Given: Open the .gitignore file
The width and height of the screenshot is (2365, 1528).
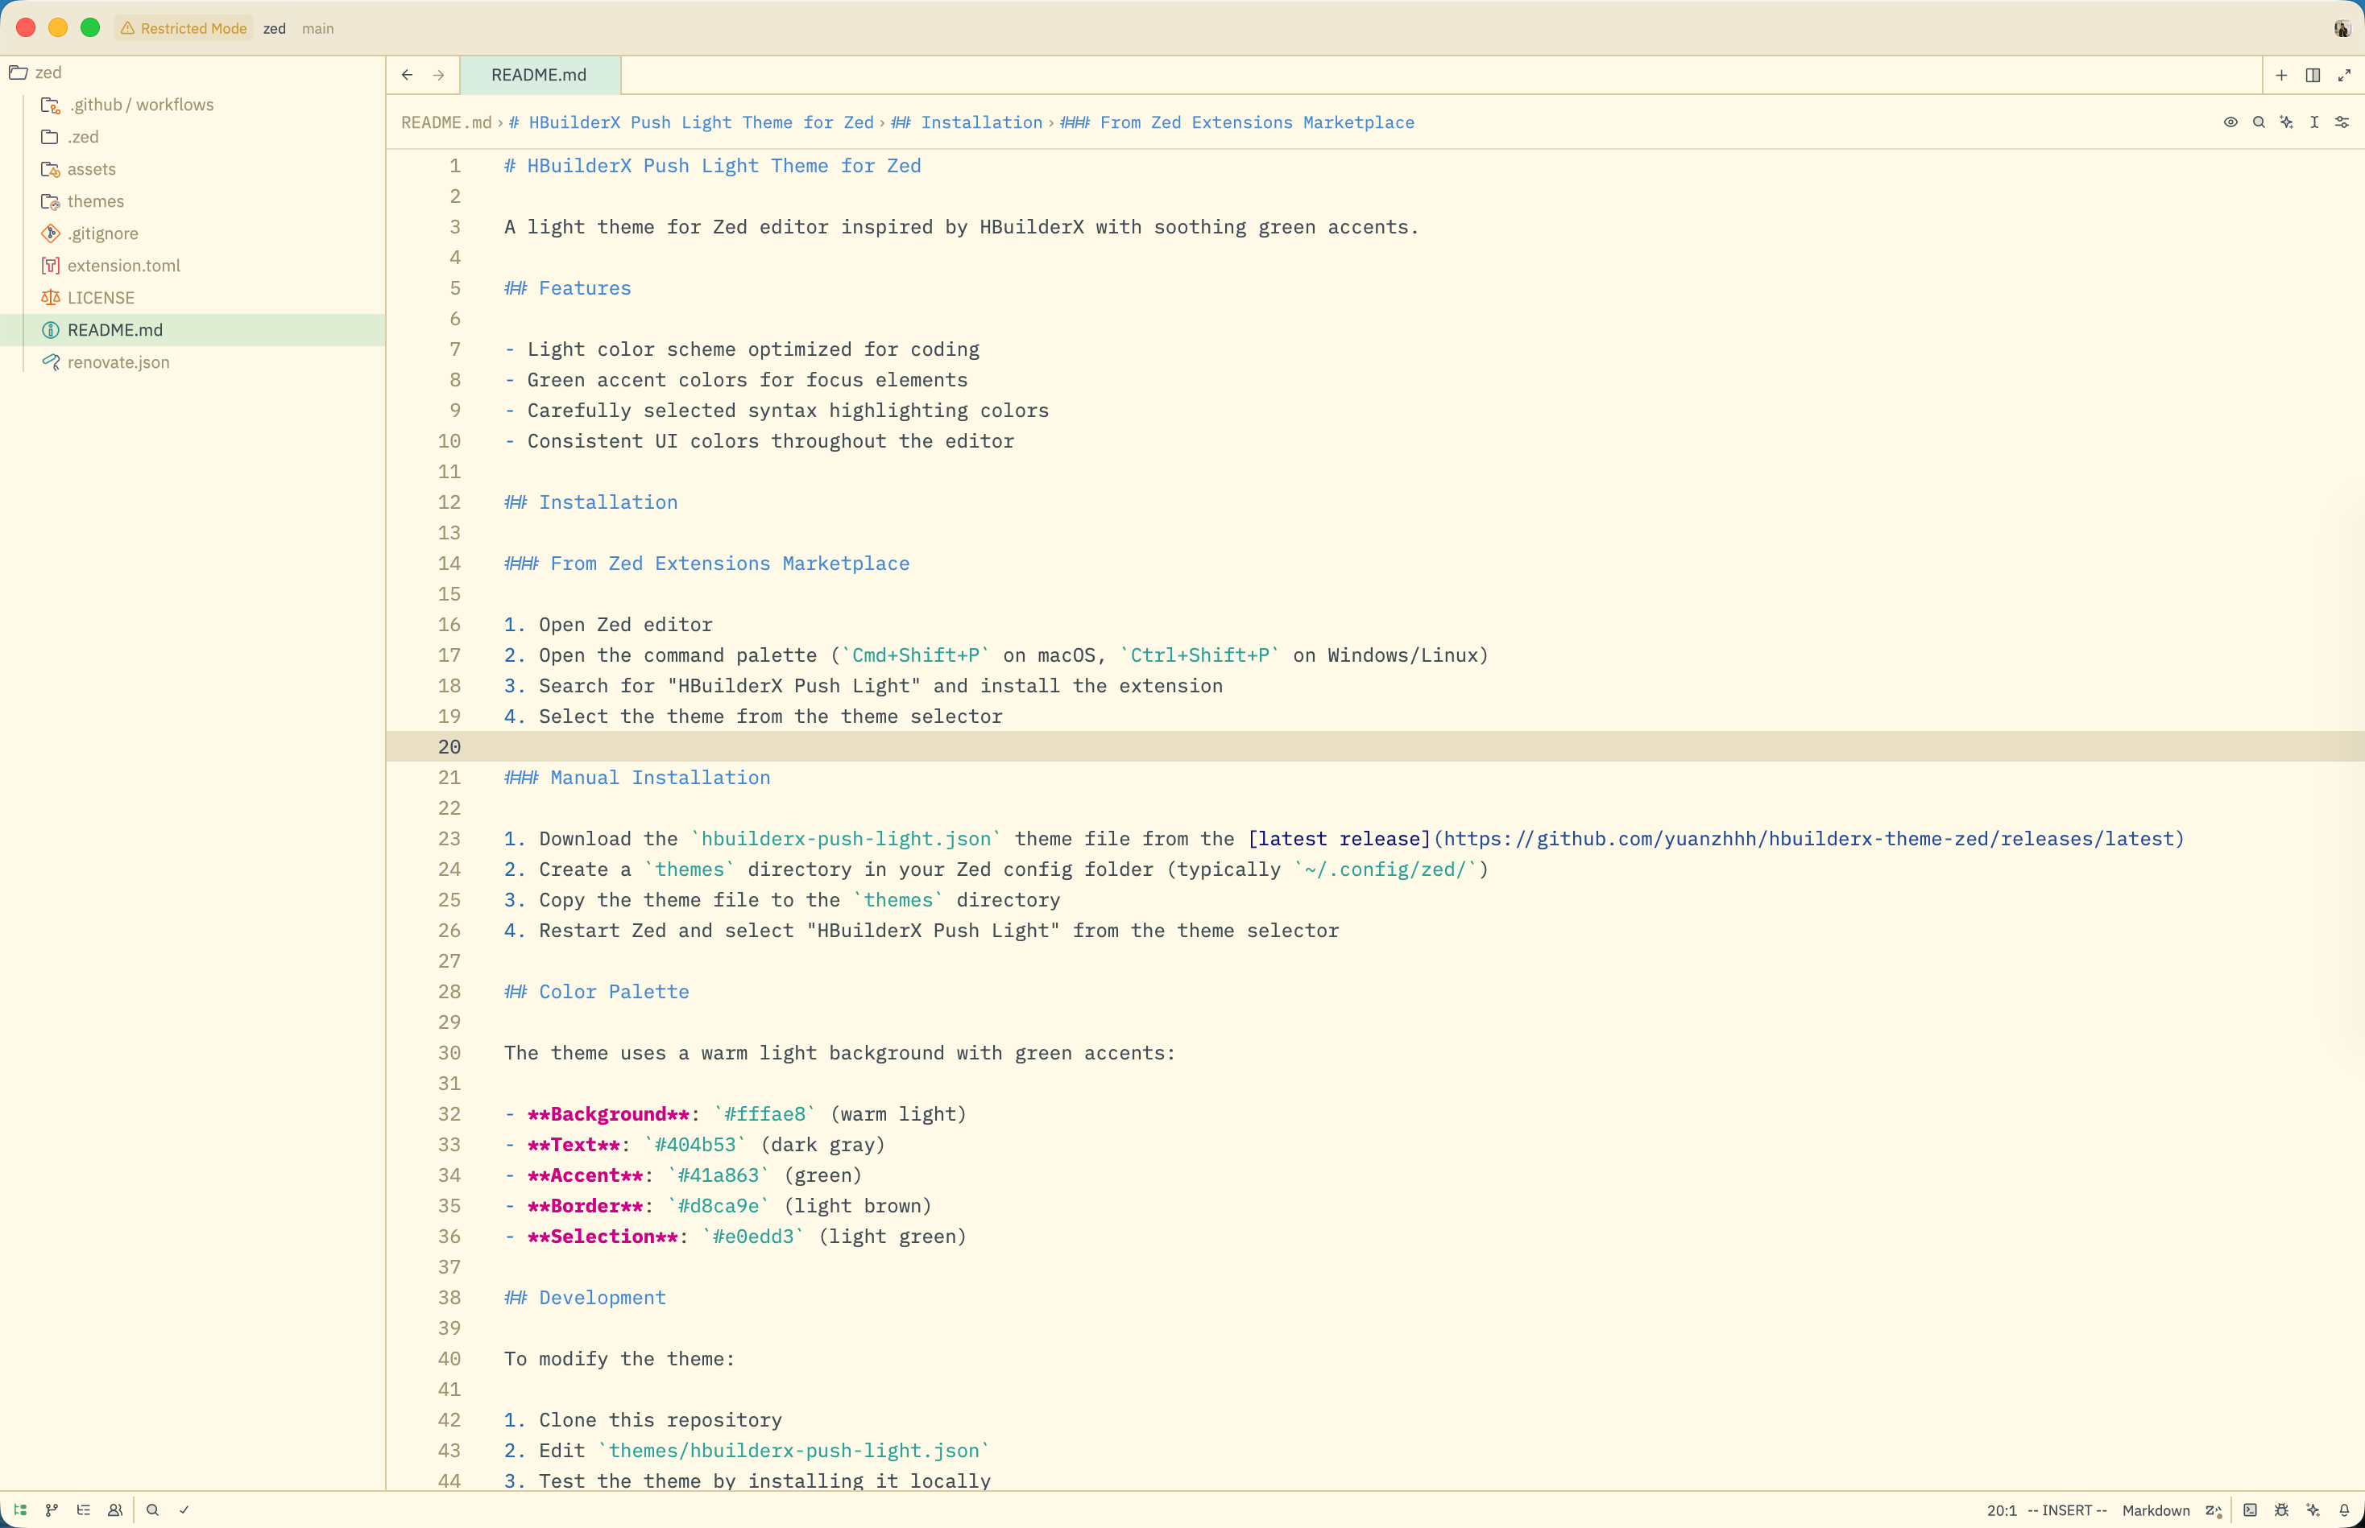Looking at the screenshot, I should [x=193, y=233].
